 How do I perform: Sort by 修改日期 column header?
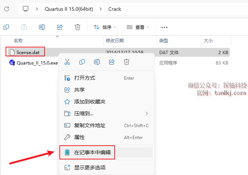[x=115, y=41]
